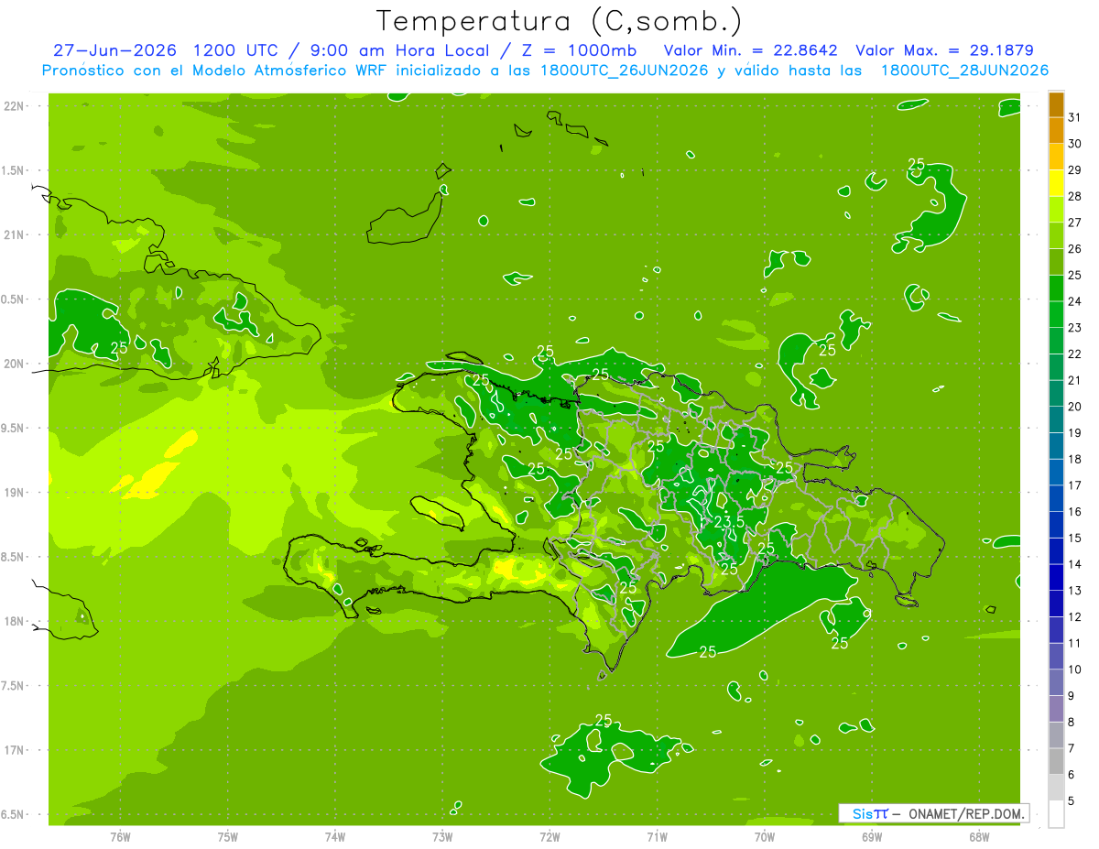Click the legend label '5'
Screen dimensions: 1099x849
point(1072,800)
